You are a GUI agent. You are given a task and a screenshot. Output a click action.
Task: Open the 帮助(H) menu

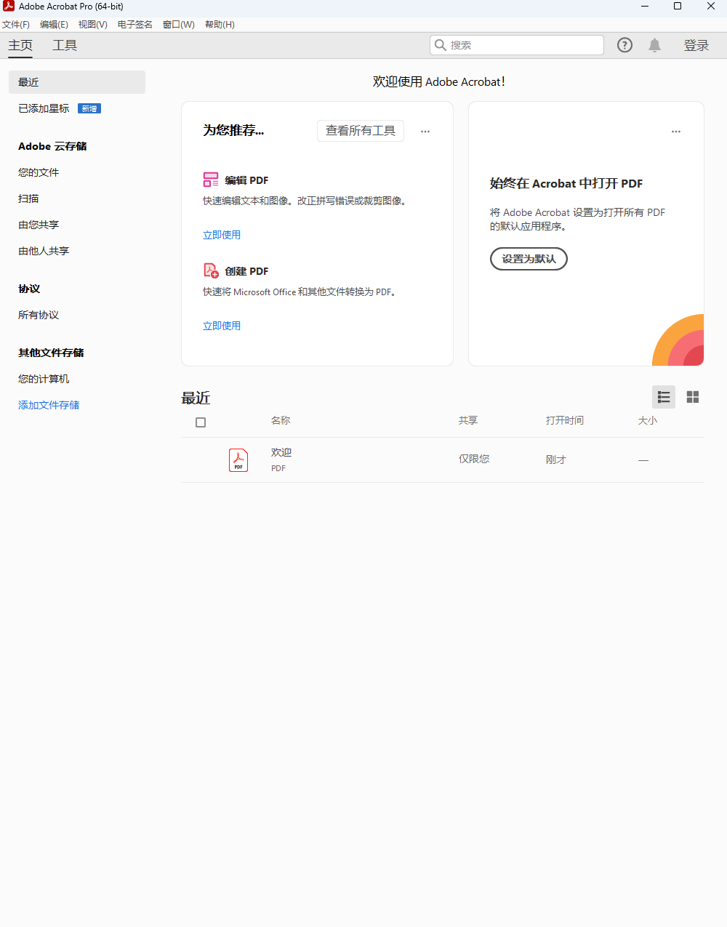[x=219, y=24]
